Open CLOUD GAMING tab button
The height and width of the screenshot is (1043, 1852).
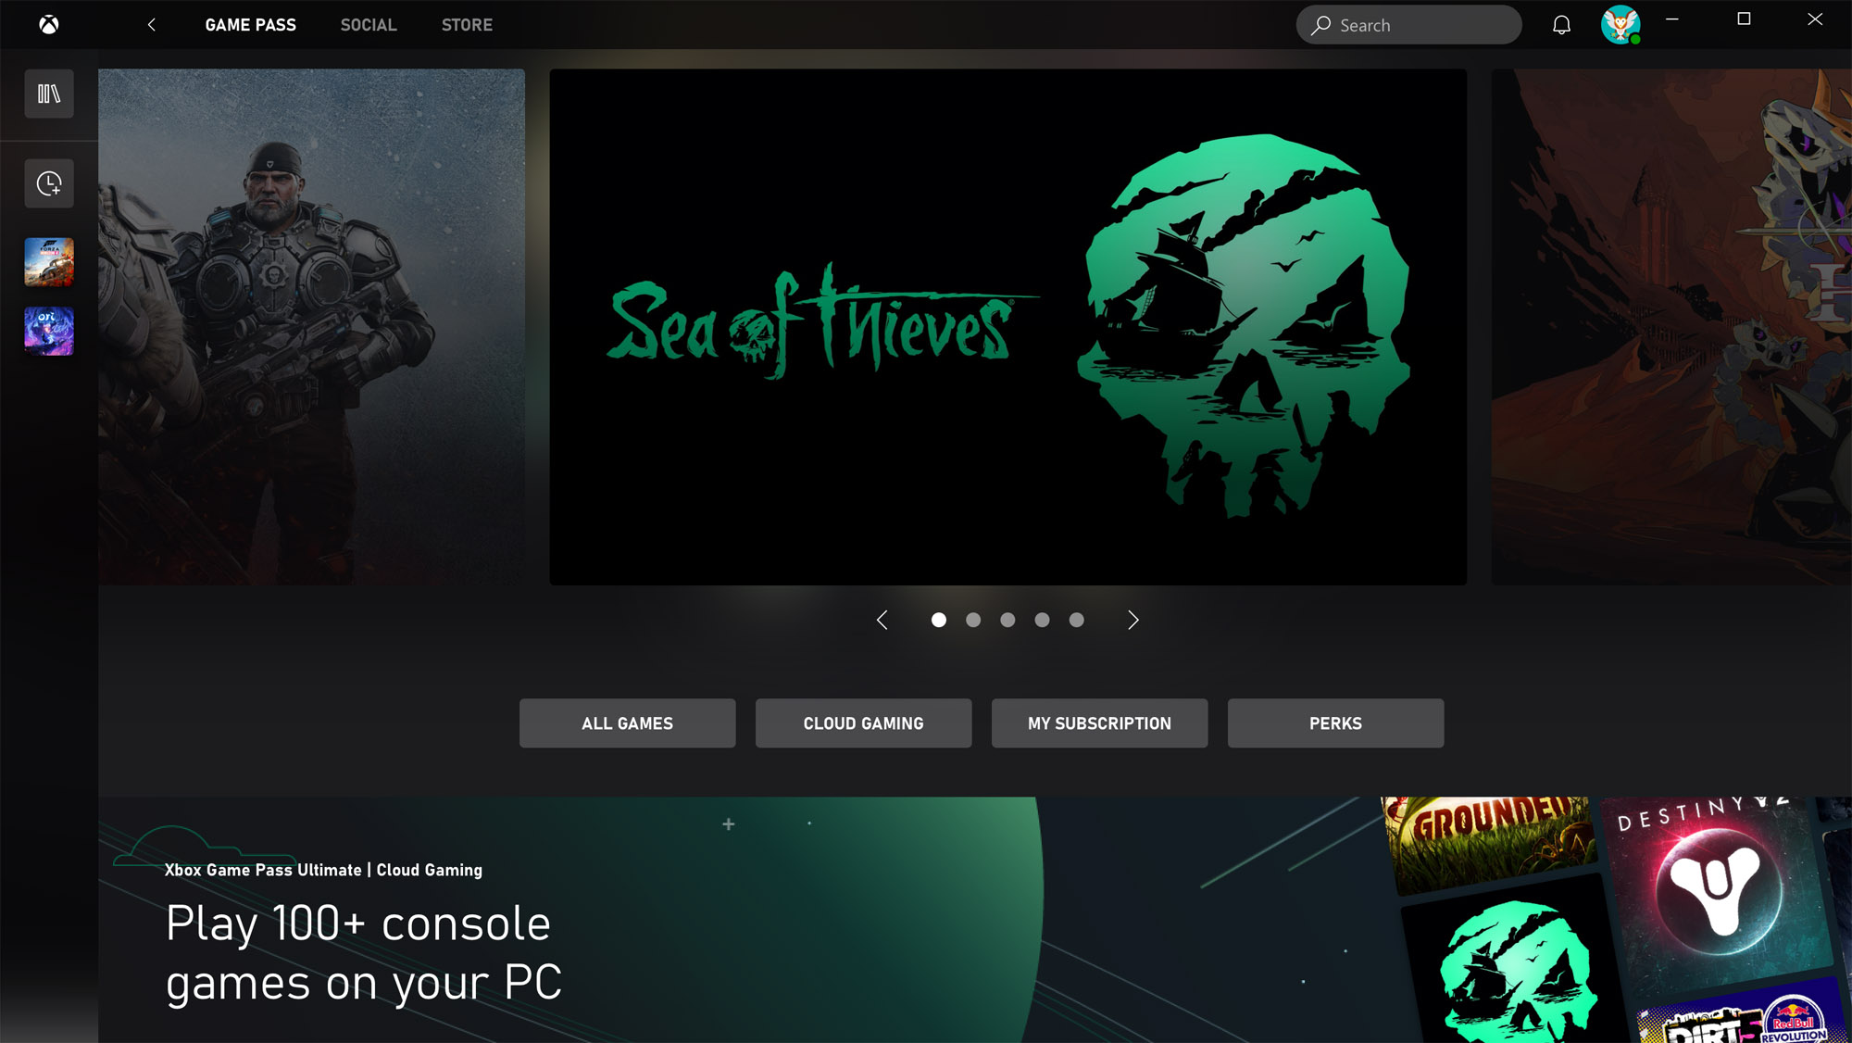[864, 723]
